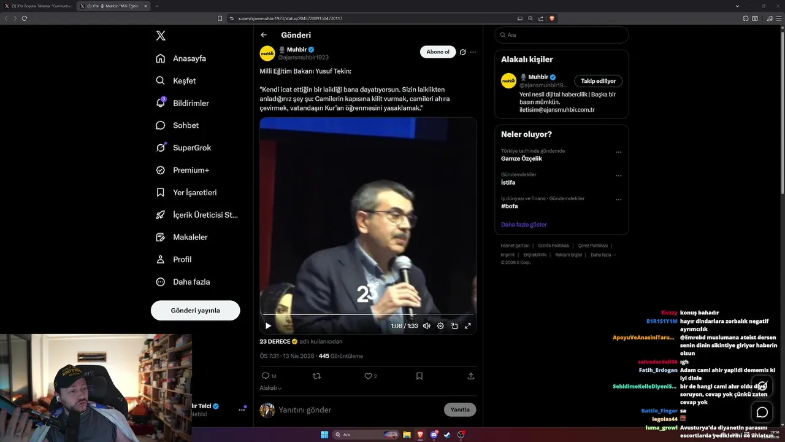Open Gizlilik Politikası footer link
The width and height of the screenshot is (785, 442).
(554, 246)
